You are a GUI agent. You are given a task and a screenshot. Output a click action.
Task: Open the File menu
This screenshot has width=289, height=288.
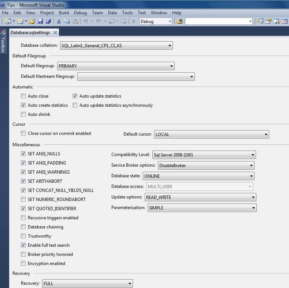click(x=5, y=13)
